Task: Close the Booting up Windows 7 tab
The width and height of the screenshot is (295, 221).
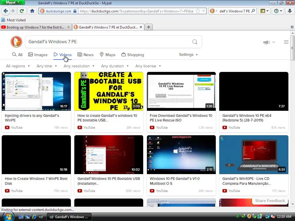Action: (69, 27)
